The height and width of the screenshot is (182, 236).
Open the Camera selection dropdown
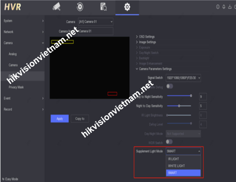(96, 22)
